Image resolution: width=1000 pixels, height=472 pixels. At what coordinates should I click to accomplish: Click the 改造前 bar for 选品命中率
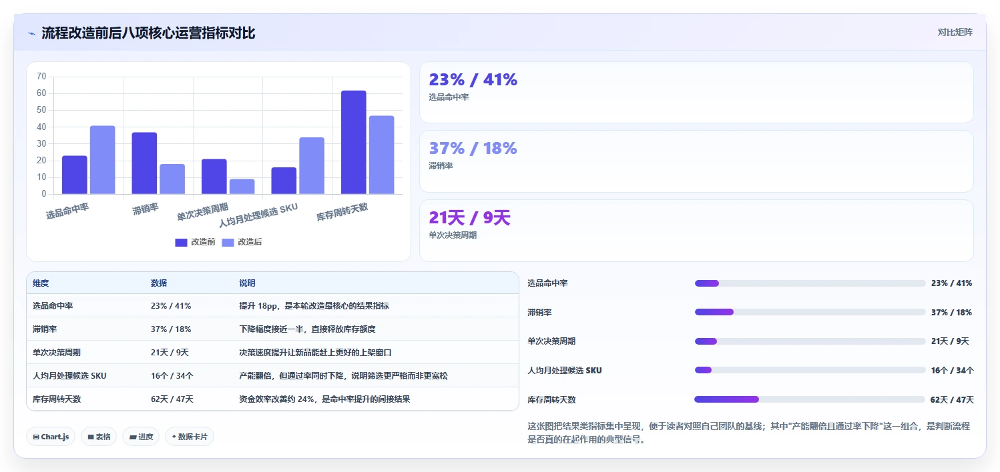tap(75, 175)
